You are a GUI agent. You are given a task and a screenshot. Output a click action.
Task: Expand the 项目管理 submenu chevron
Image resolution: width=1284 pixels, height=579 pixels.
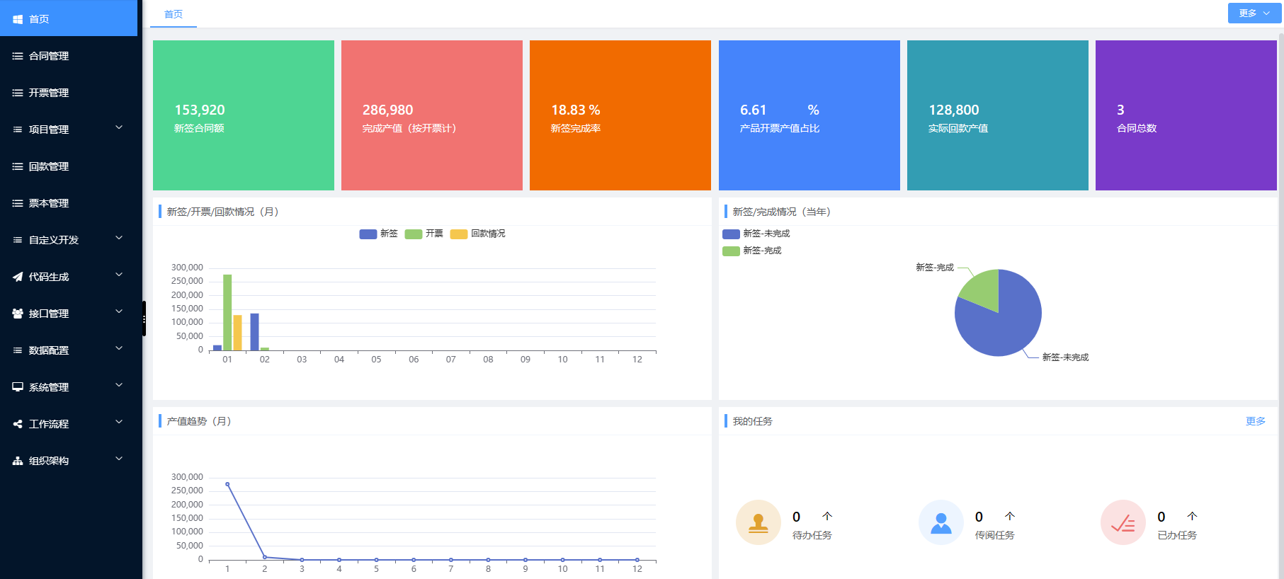pyautogui.click(x=119, y=128)
